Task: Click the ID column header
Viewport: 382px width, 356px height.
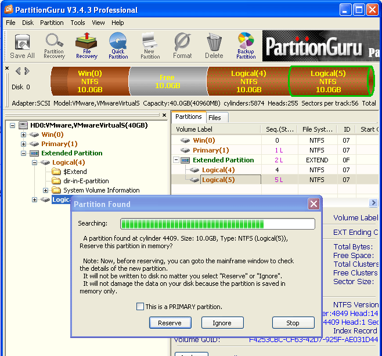Action: point(347,129)
